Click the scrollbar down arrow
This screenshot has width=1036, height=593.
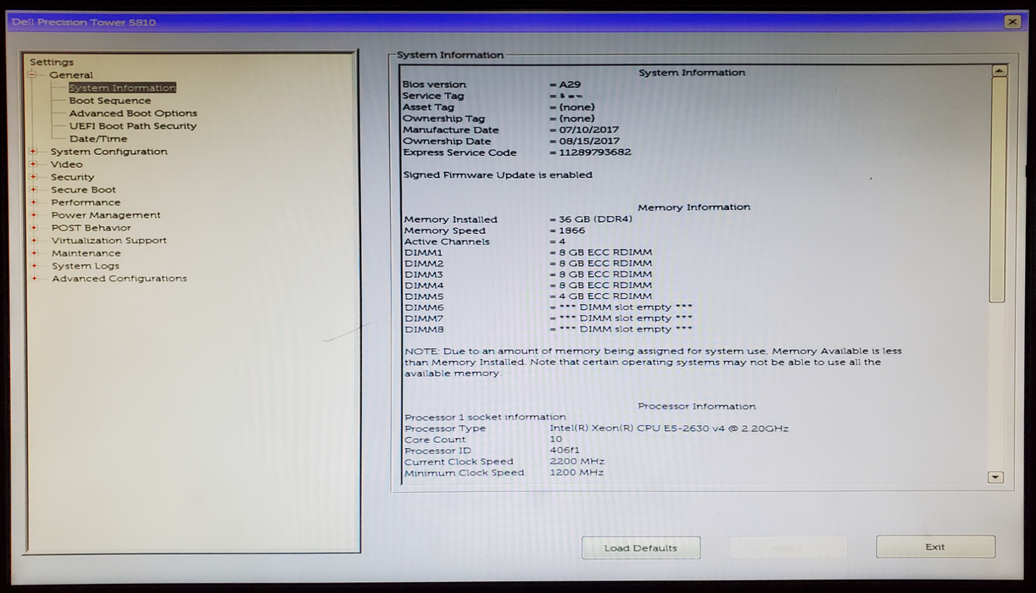pos(996,478)
